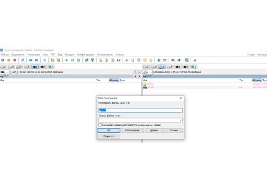The height and width of the screenshot is (191, 267).
Task: Go forward with the blue right arrow
Action: (x=37, y=60)
